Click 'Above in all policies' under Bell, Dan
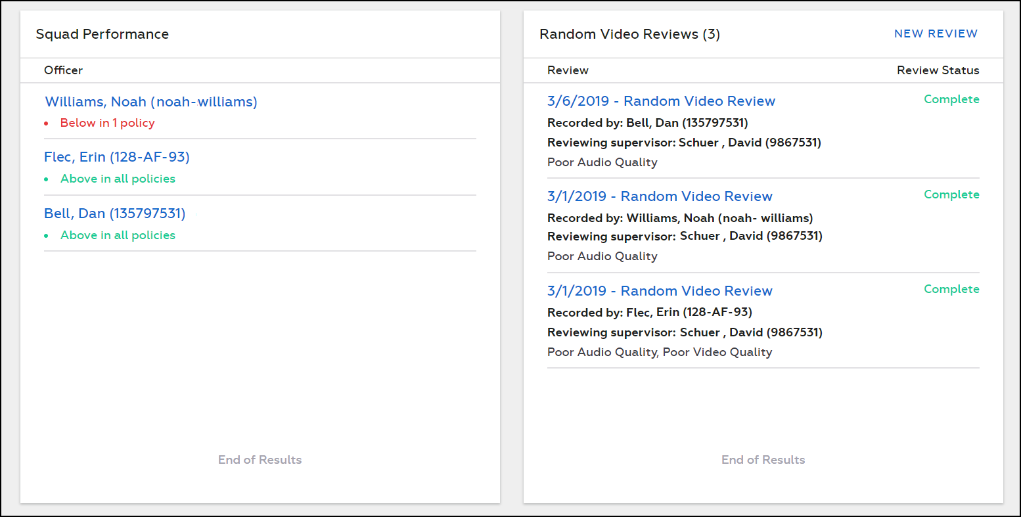Screen dimensions: 1021x517 tap(118, 235)
